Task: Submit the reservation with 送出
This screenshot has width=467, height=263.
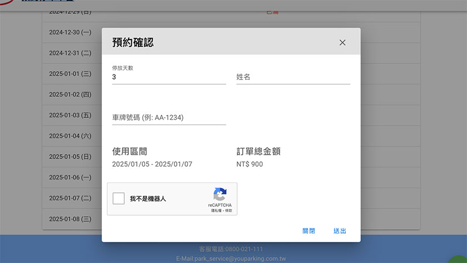Action: point(340,231)
